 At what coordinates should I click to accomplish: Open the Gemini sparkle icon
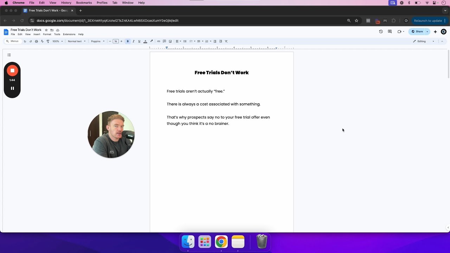pyautogui.click(x=435, y=32)
